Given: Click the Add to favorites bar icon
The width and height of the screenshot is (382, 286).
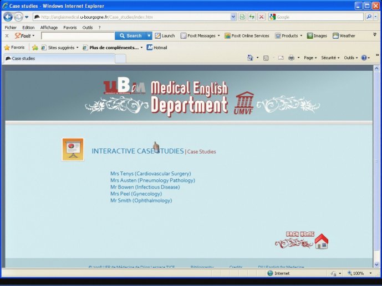Looking at the screenshot, I should point(35,48).
